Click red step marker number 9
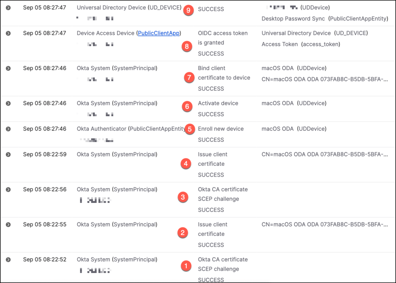 coord(188,10)
